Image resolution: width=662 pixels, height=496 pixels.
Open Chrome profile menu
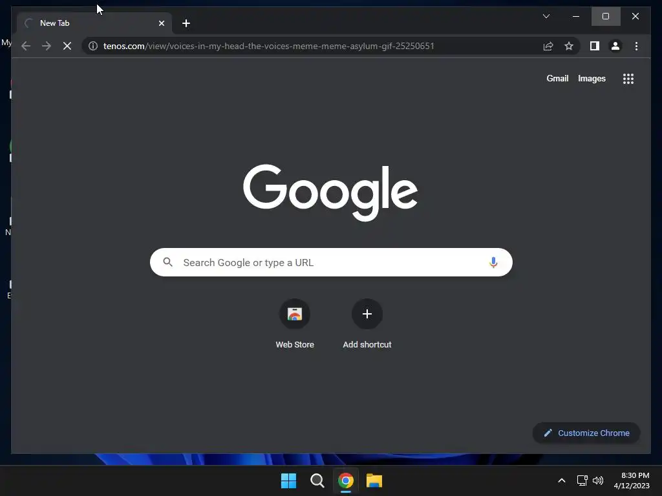615,46
